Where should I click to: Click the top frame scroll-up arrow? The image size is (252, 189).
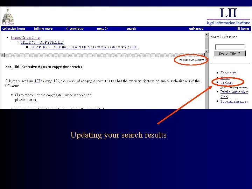206,35
